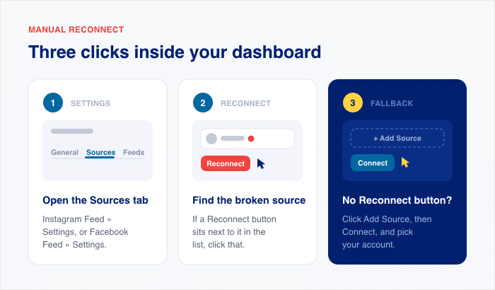Click the 'Find the broken source' heading

pyautogui.click(x=249, y=200)
